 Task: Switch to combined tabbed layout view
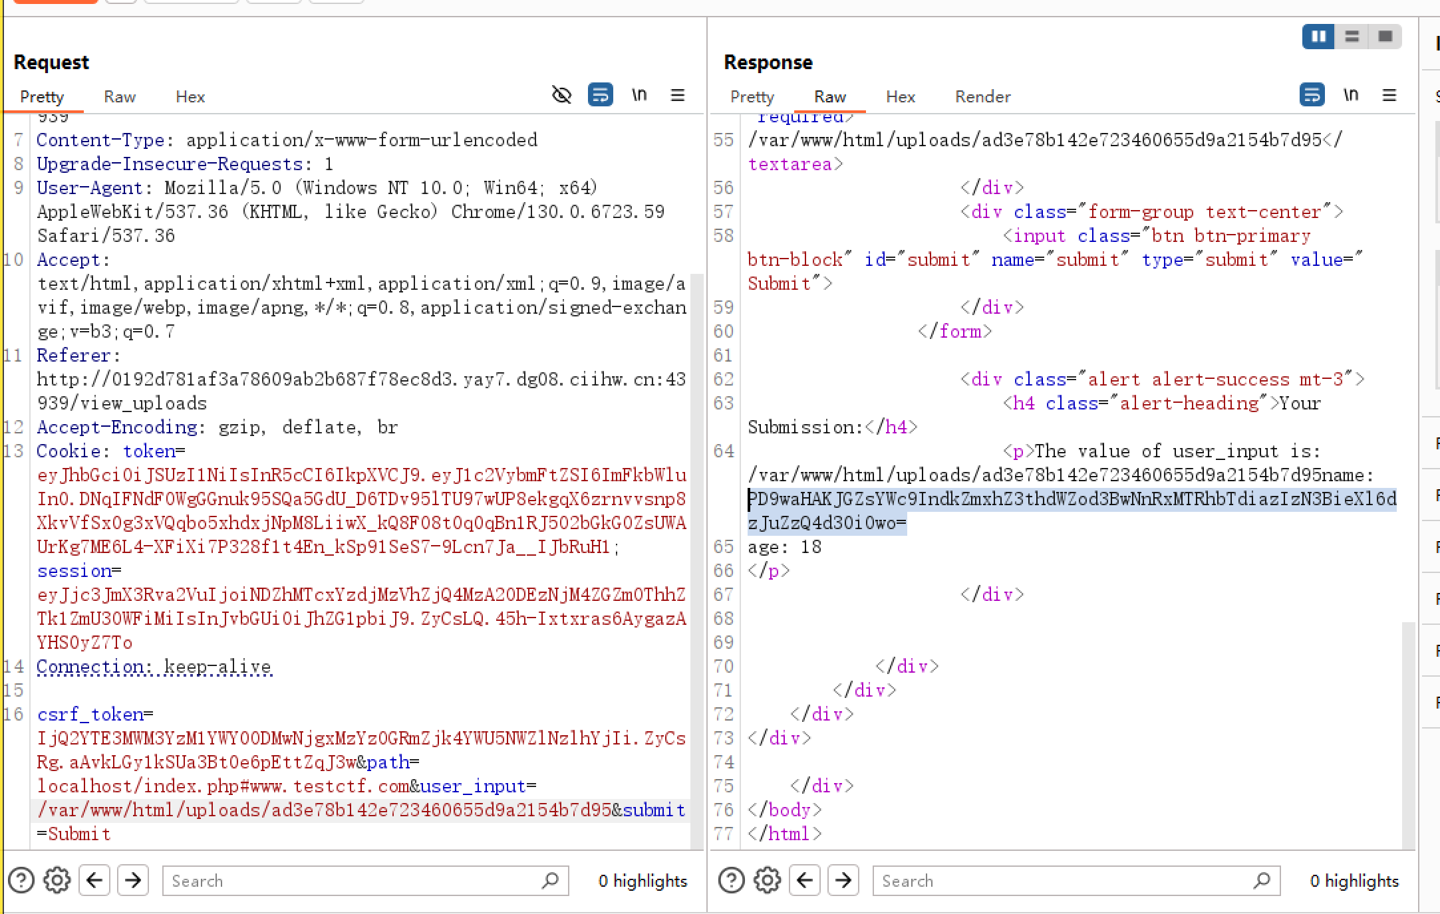(1385, 36)
